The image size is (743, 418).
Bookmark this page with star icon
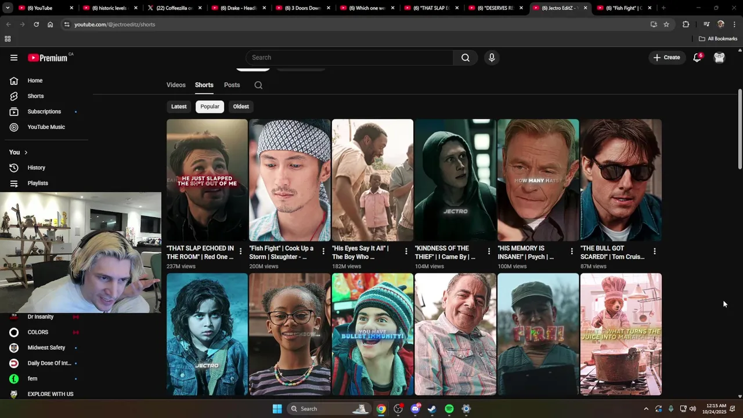[666, 24]
